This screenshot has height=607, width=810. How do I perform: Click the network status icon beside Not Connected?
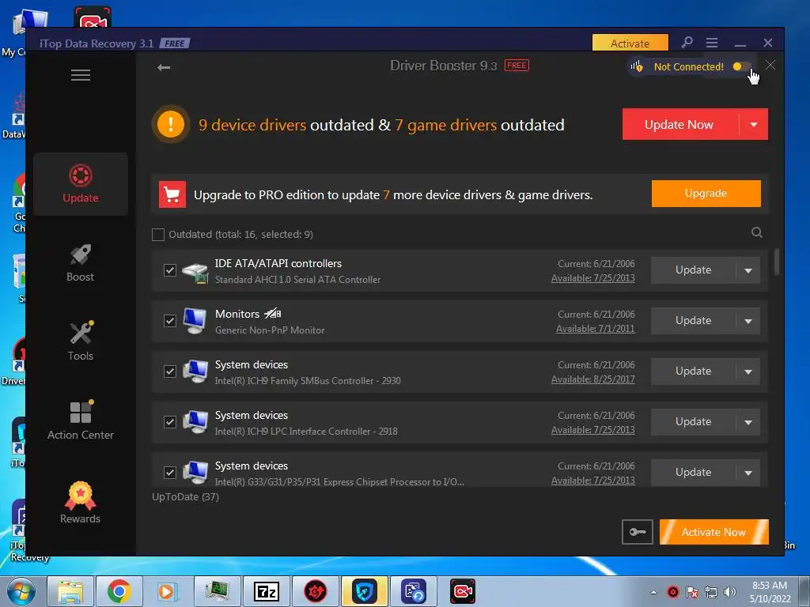click(637, 66)
